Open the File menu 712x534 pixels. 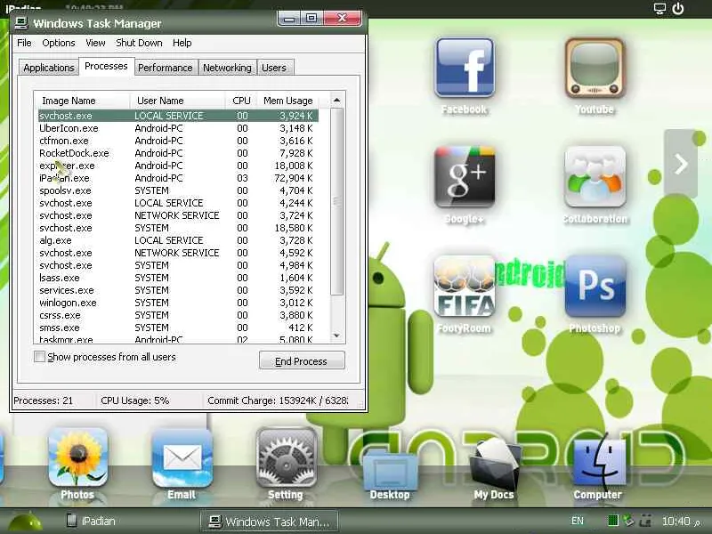[x=24, y=43]
